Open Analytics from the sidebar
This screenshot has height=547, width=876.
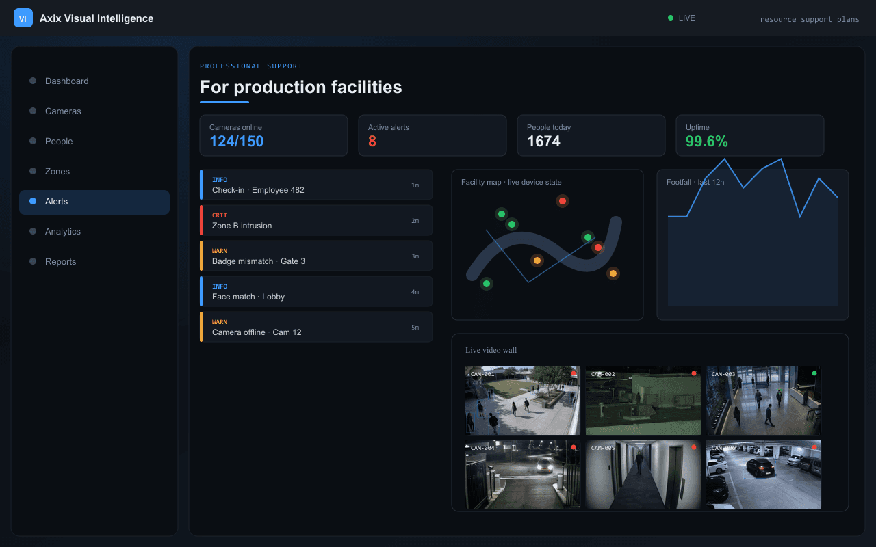94,231
